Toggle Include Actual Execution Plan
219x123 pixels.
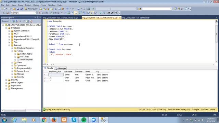tap(80, 13)
